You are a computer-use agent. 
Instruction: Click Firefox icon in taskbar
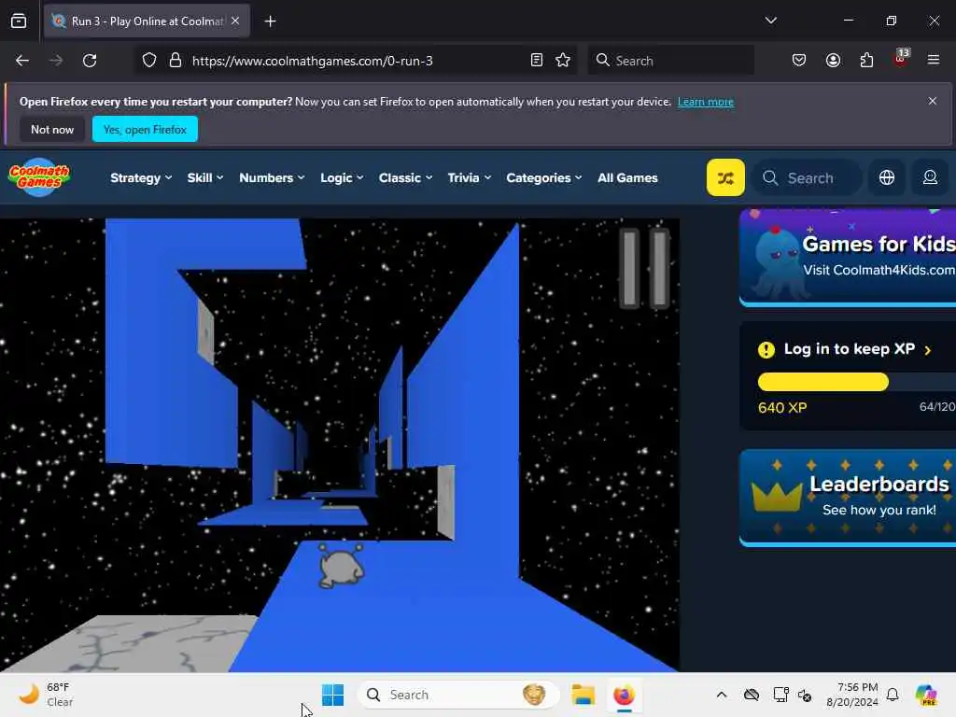624,695
